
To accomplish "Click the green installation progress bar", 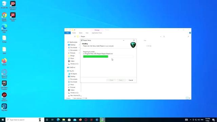I will 108,57.
